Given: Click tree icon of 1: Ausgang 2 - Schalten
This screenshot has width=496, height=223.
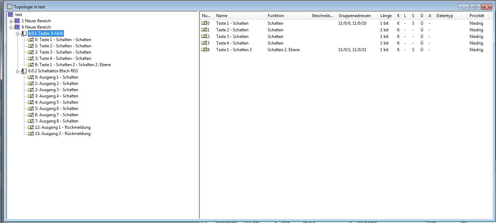Looking at the screenshot, I should coord(31,83).
